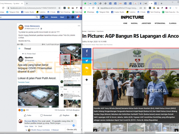This screenshot has width=179, height=134.
Task: Open JABODETABEK in Republika navigation
Action: pos(146,23)
